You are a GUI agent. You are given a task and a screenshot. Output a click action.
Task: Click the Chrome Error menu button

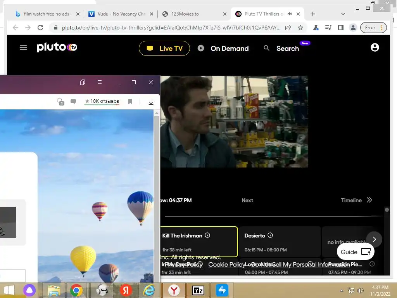tap(374, 28)
